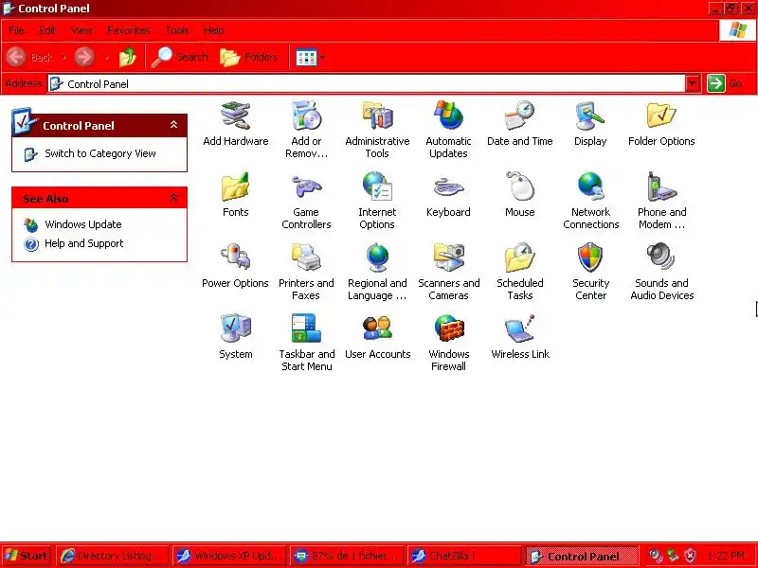Open the File menu
The width and height of the screenshot is (758, 568).
pyautogui.click(x=16, y=30)
